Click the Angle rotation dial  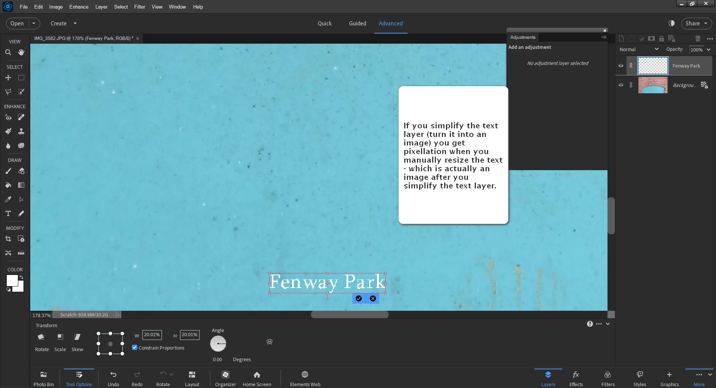coord(218,344)
